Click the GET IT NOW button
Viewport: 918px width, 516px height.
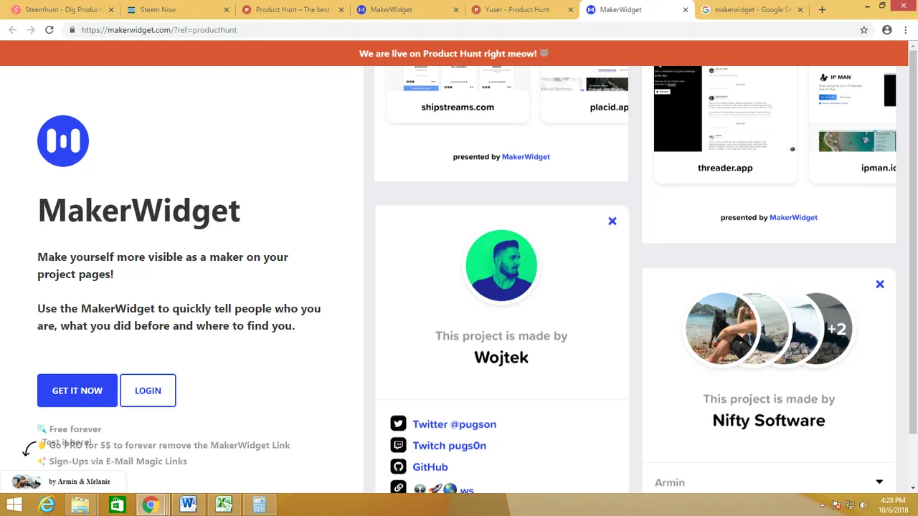[77, 391]
